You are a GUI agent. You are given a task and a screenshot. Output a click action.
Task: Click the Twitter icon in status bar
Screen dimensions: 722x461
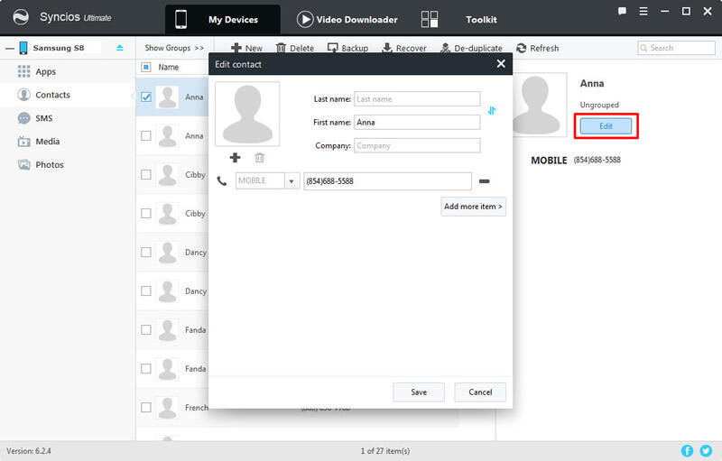coord(706,450)
